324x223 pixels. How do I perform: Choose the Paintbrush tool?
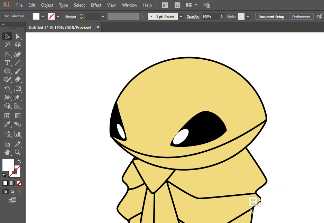click(18, 71)
